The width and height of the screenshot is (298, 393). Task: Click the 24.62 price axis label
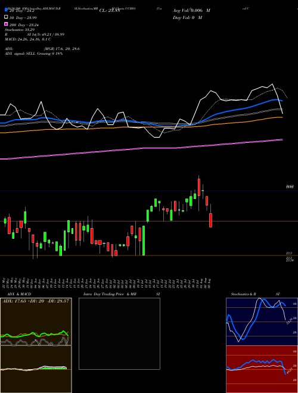290,187
